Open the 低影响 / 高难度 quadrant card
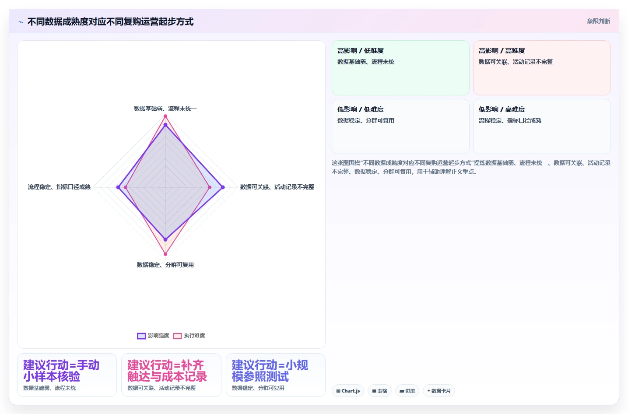Screen dimensions: 628x414 [542, 126]
